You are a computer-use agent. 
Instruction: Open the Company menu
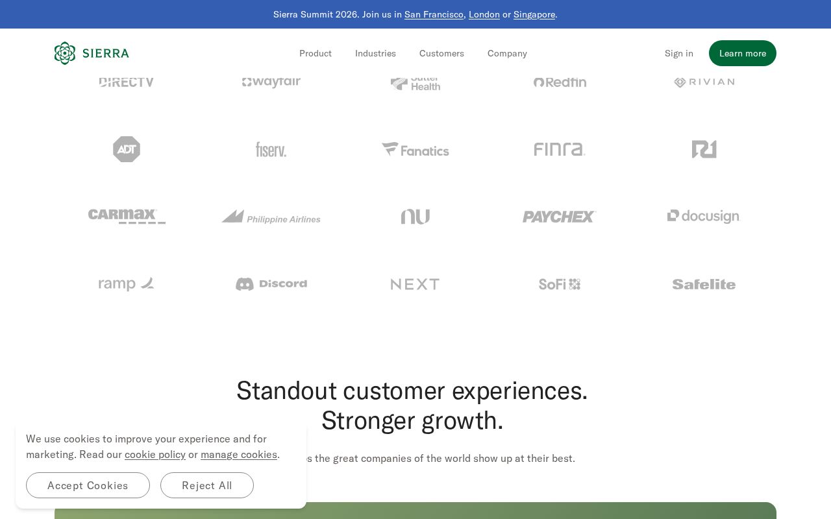pos(507,53)
